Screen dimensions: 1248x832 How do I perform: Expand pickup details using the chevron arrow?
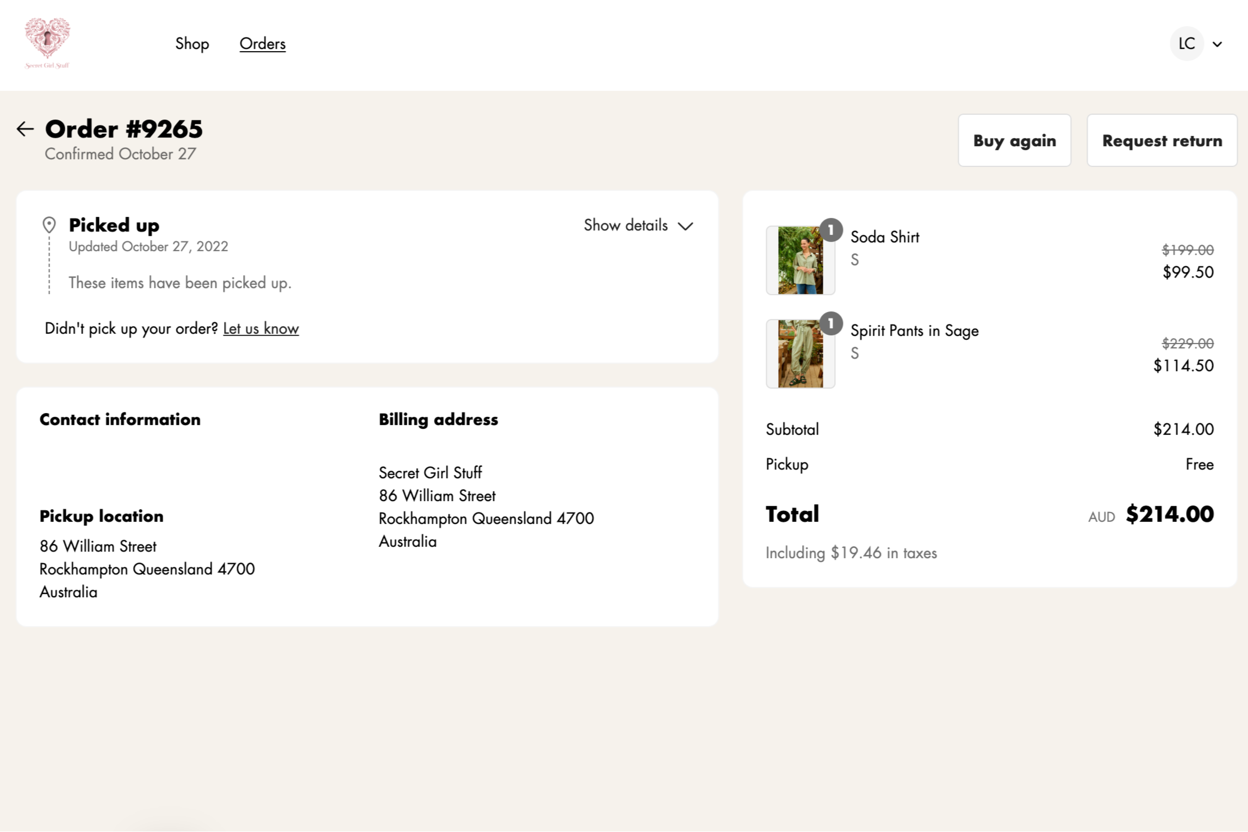point(686,226)
